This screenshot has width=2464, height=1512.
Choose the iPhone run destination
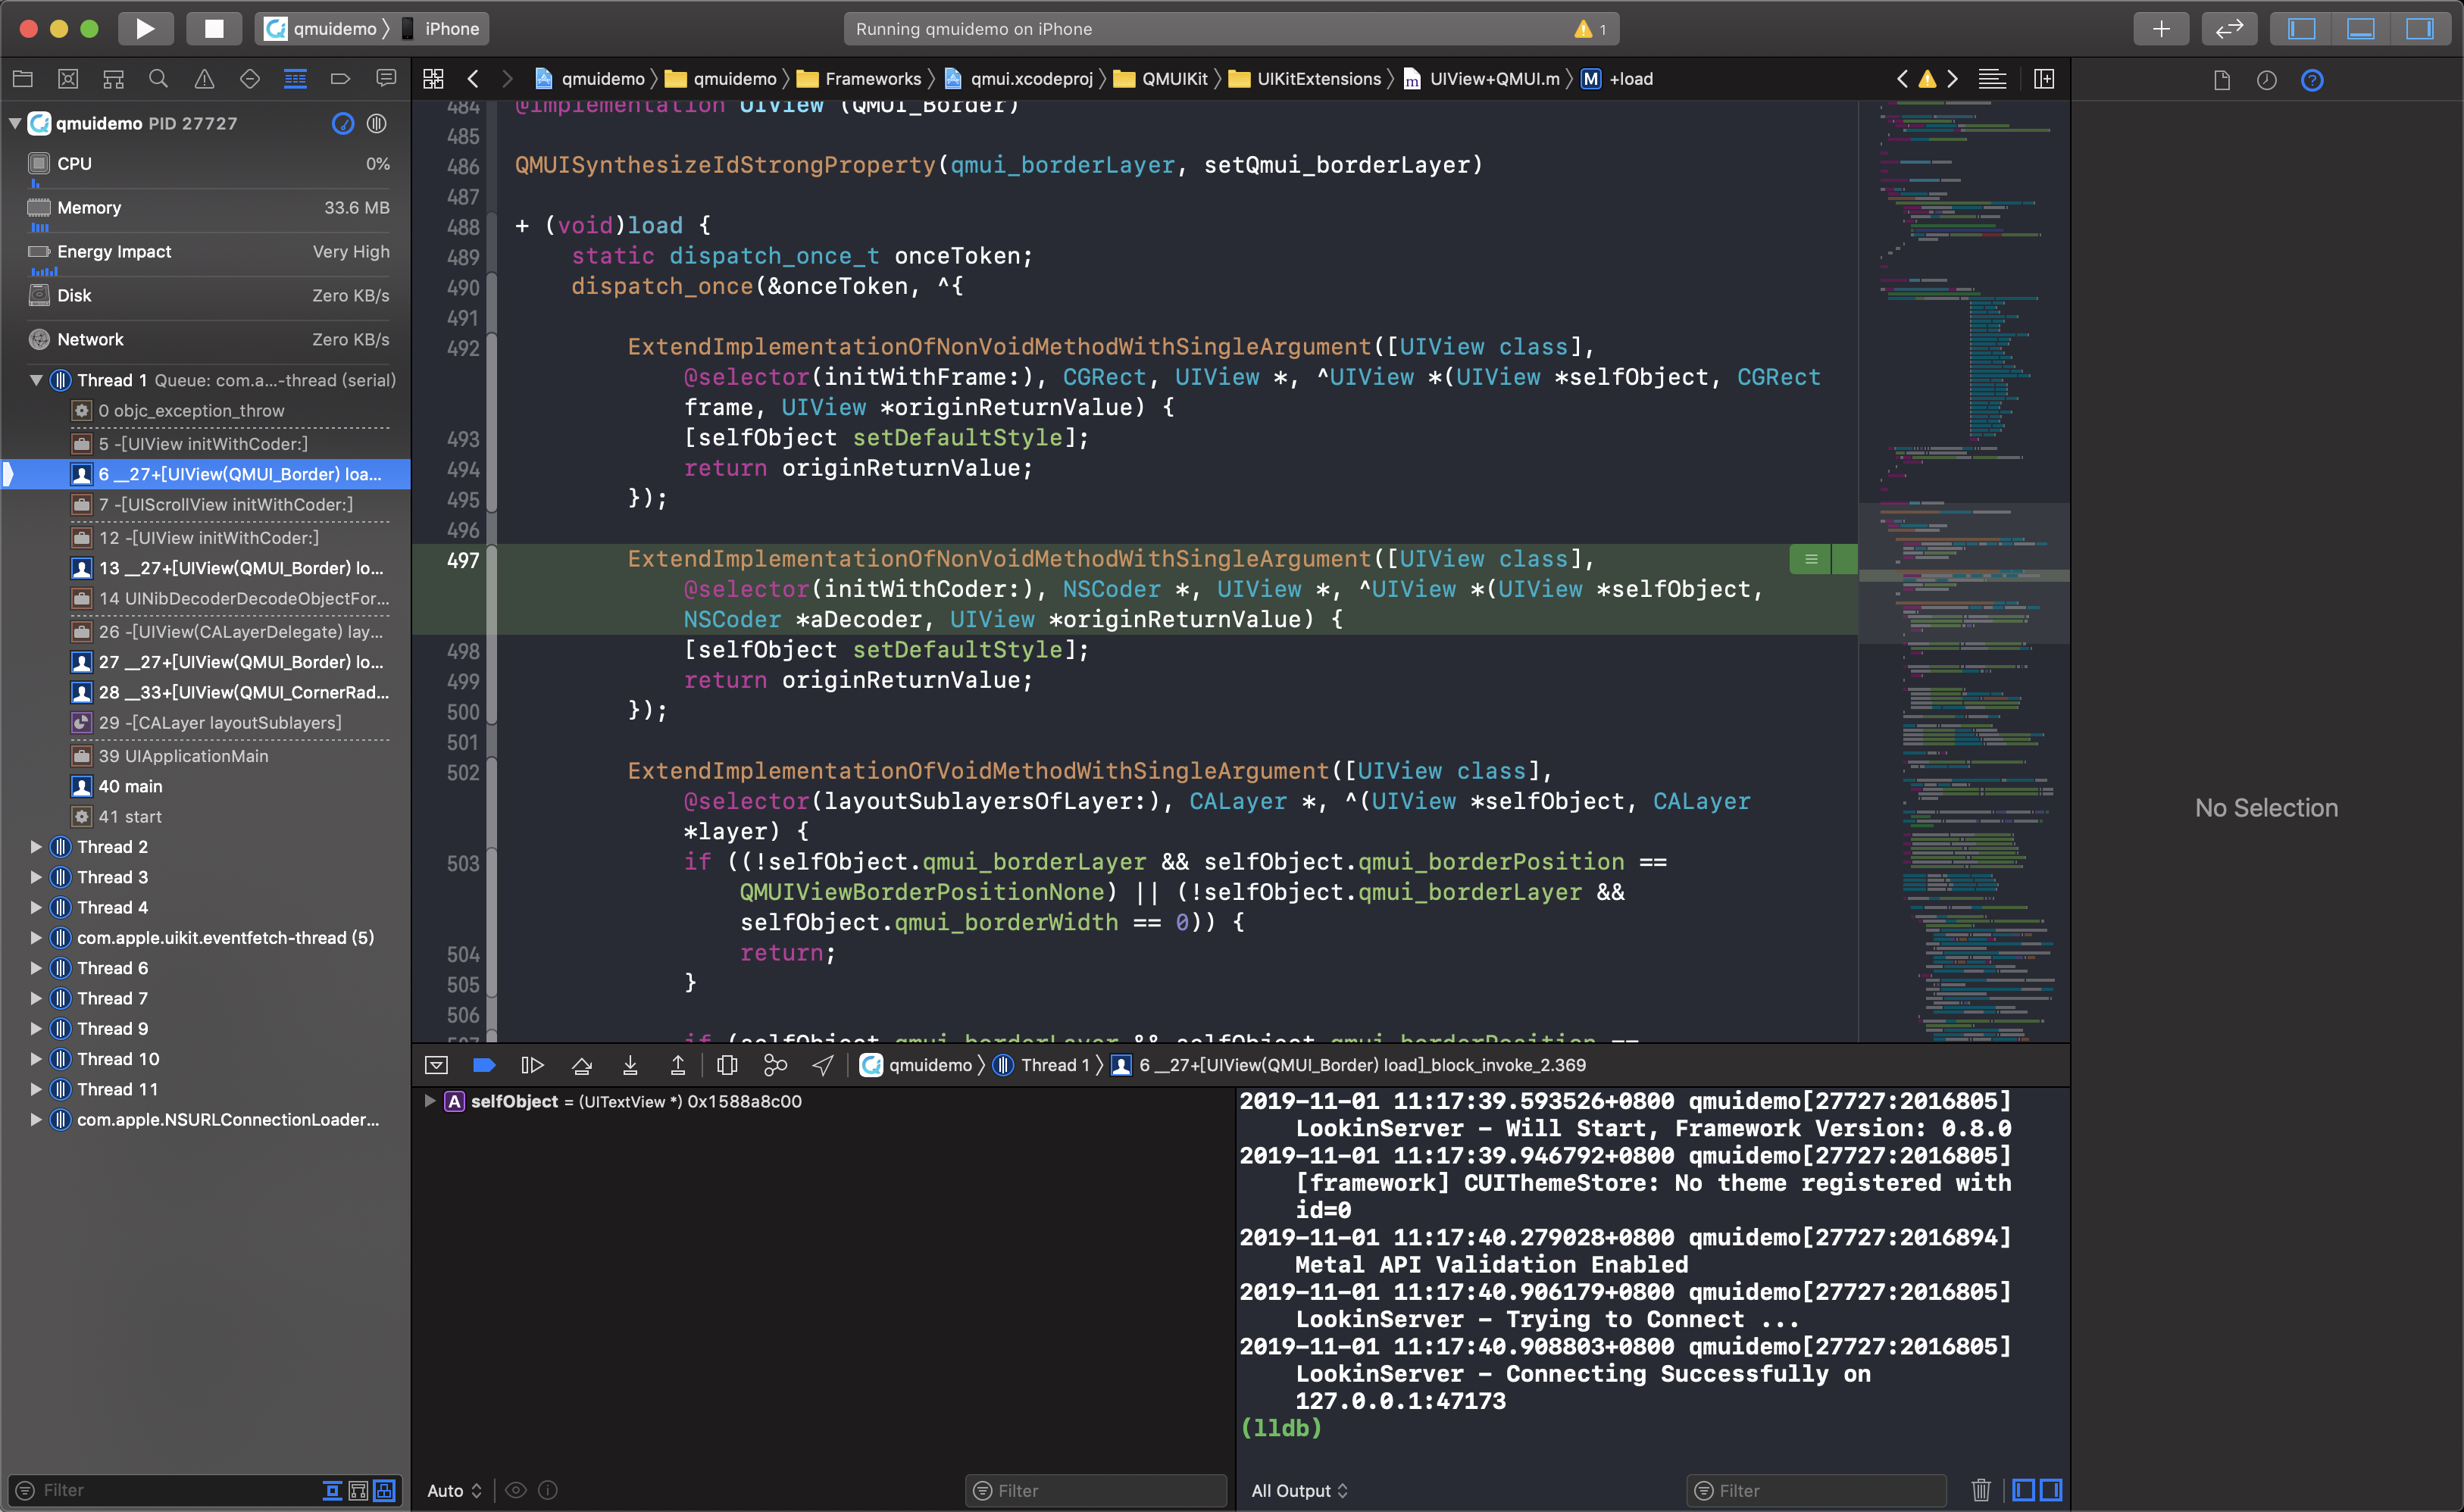(x=441, y=28)
